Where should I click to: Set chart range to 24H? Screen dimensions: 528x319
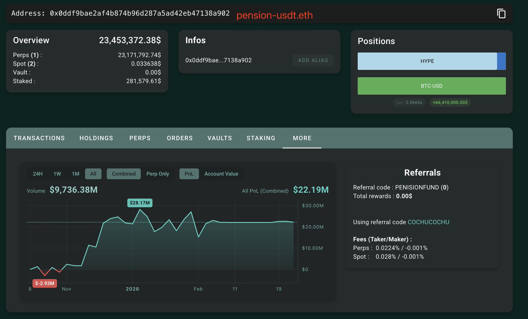click(x=38, y=174)
